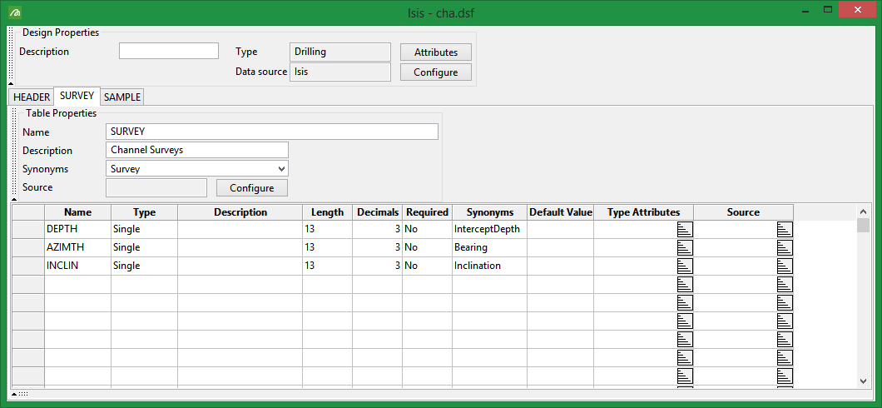Click the Attributes button

click(x=435, y=52)
